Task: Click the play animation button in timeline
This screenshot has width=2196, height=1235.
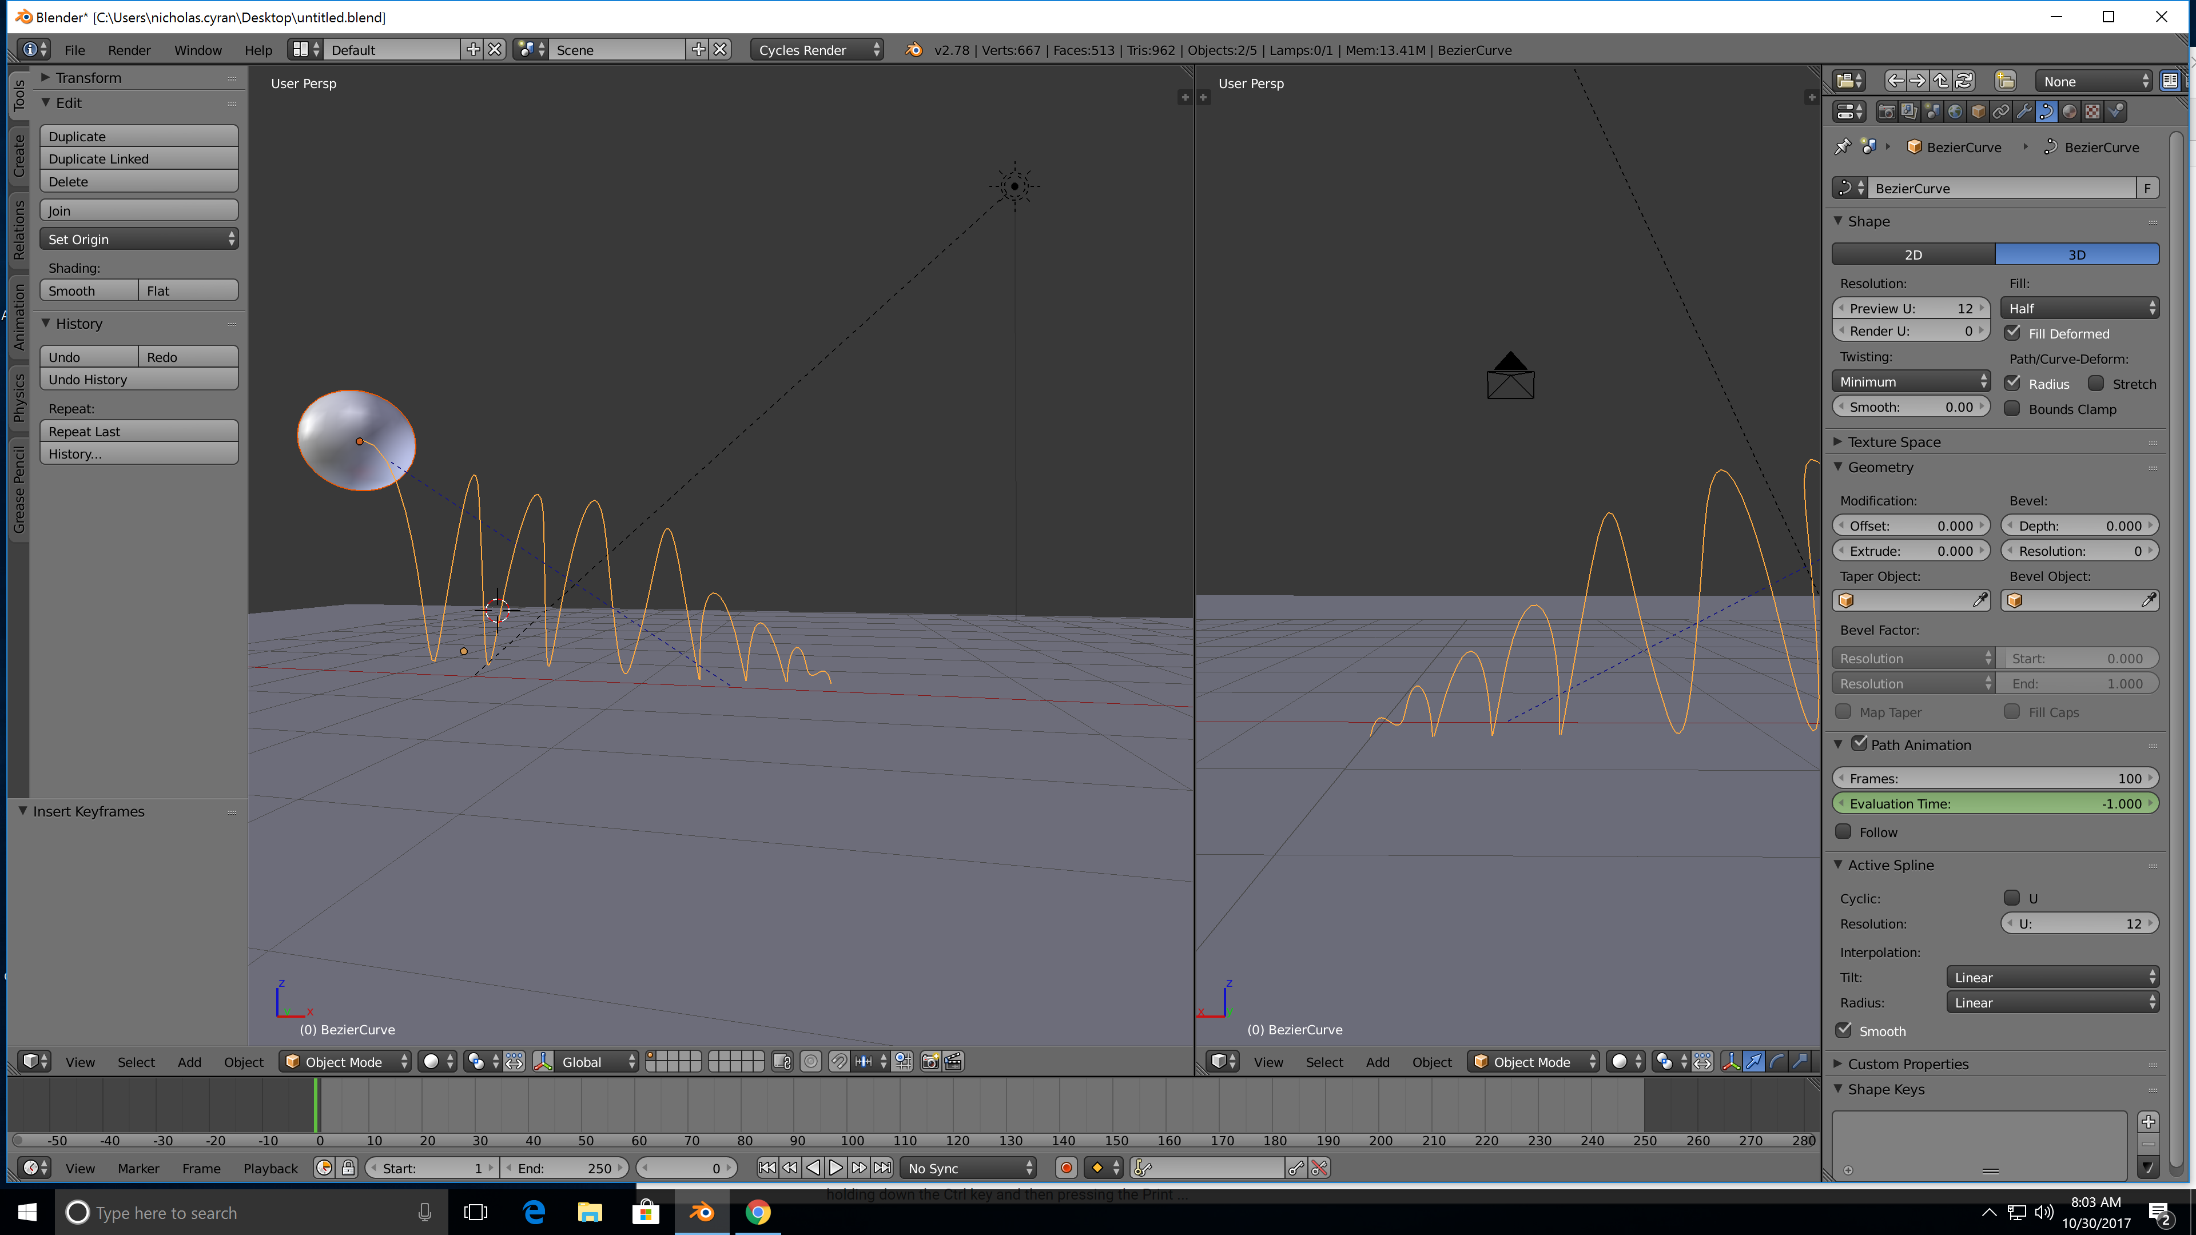Action: click(836, 1168)
